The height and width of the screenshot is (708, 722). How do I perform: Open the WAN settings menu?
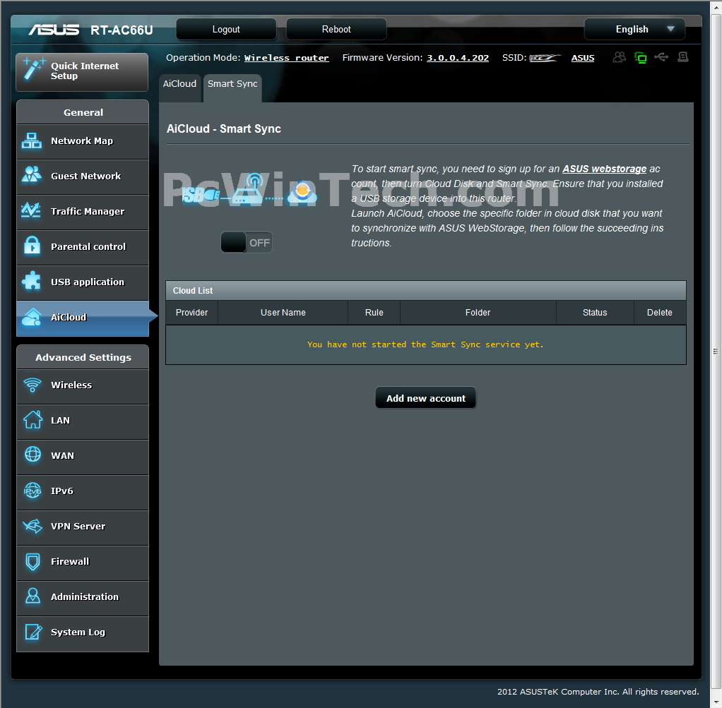(83, 457)
